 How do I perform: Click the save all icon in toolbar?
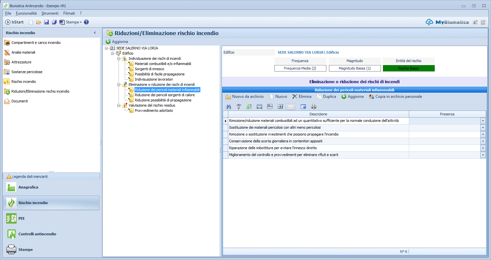tap(54, 22)
